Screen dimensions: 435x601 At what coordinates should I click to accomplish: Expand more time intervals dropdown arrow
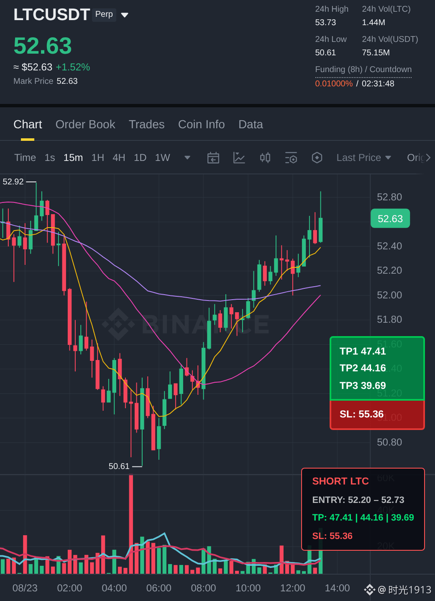(187, 158)
